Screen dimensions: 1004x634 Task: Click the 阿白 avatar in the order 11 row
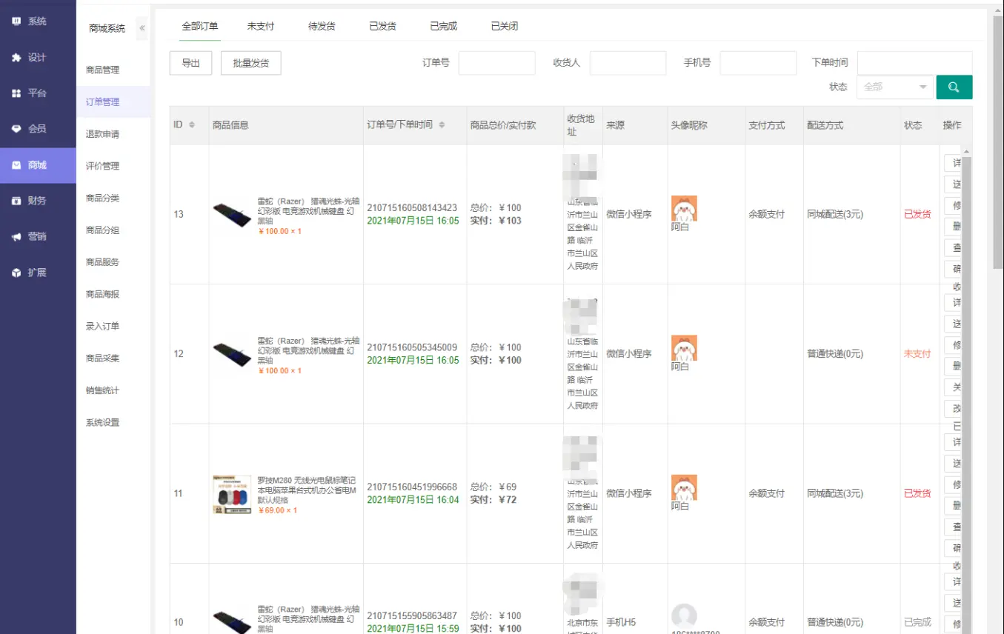pos(684,487)
